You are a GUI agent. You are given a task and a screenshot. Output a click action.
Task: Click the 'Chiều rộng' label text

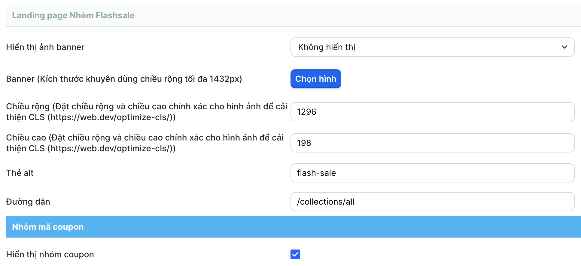point(28,107)
